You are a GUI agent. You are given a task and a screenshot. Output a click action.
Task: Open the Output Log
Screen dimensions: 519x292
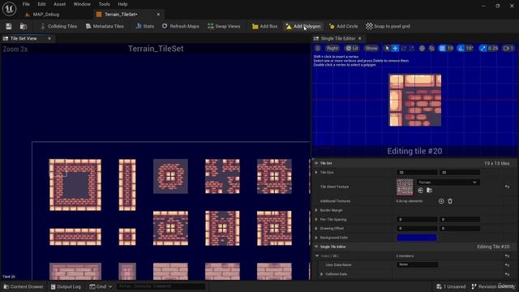click(x=66, y=286)
